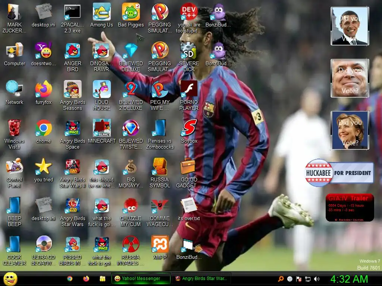Viewport: 382px width, 286px height.
Task: Launch the furryfox Firefox shortcut
Action: tap(43, 92)
